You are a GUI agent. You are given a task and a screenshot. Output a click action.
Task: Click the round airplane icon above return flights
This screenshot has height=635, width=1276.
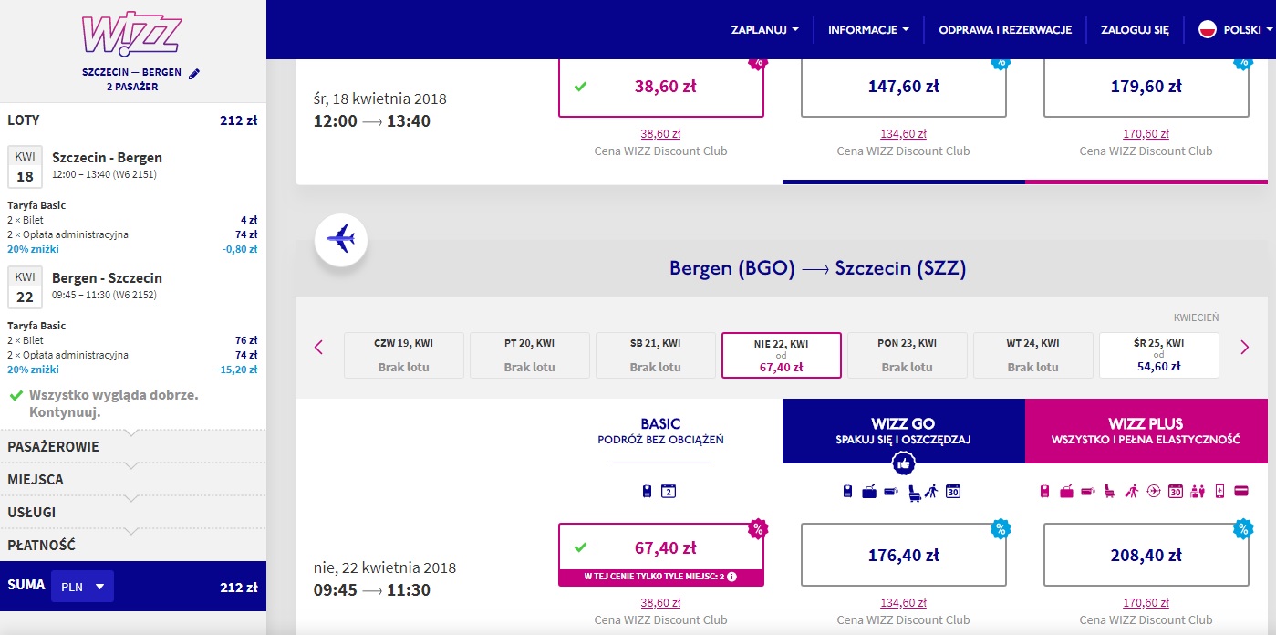pos(341,241)
